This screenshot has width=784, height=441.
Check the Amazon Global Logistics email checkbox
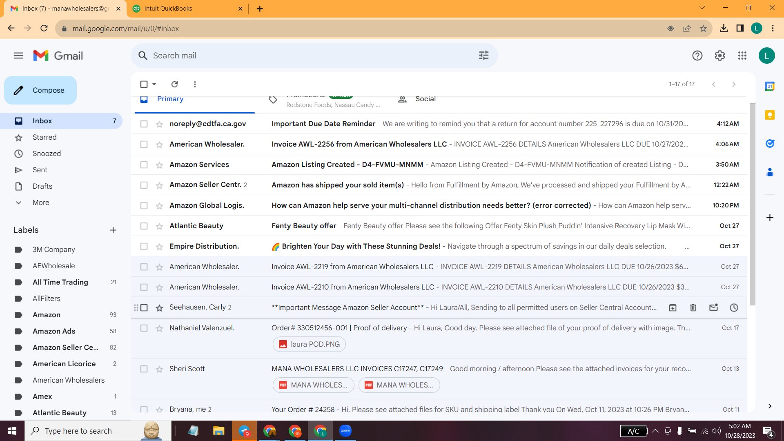(x=144, y=206)
